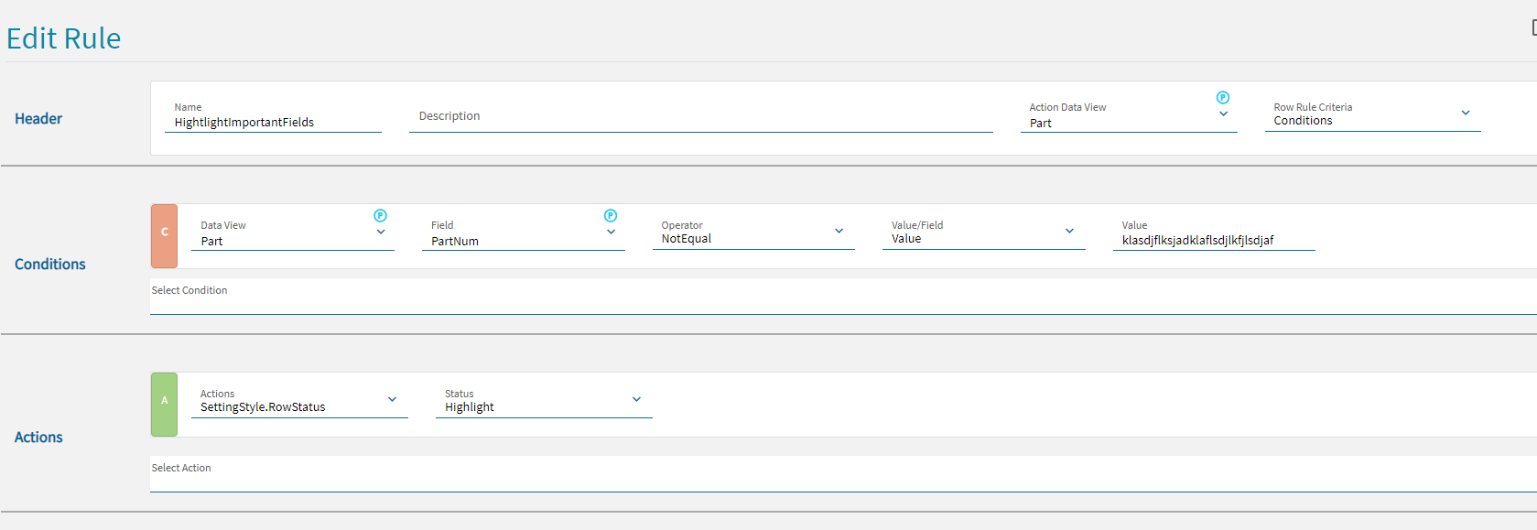
Task: Select the green A action badge
Action: click(164, 405)
